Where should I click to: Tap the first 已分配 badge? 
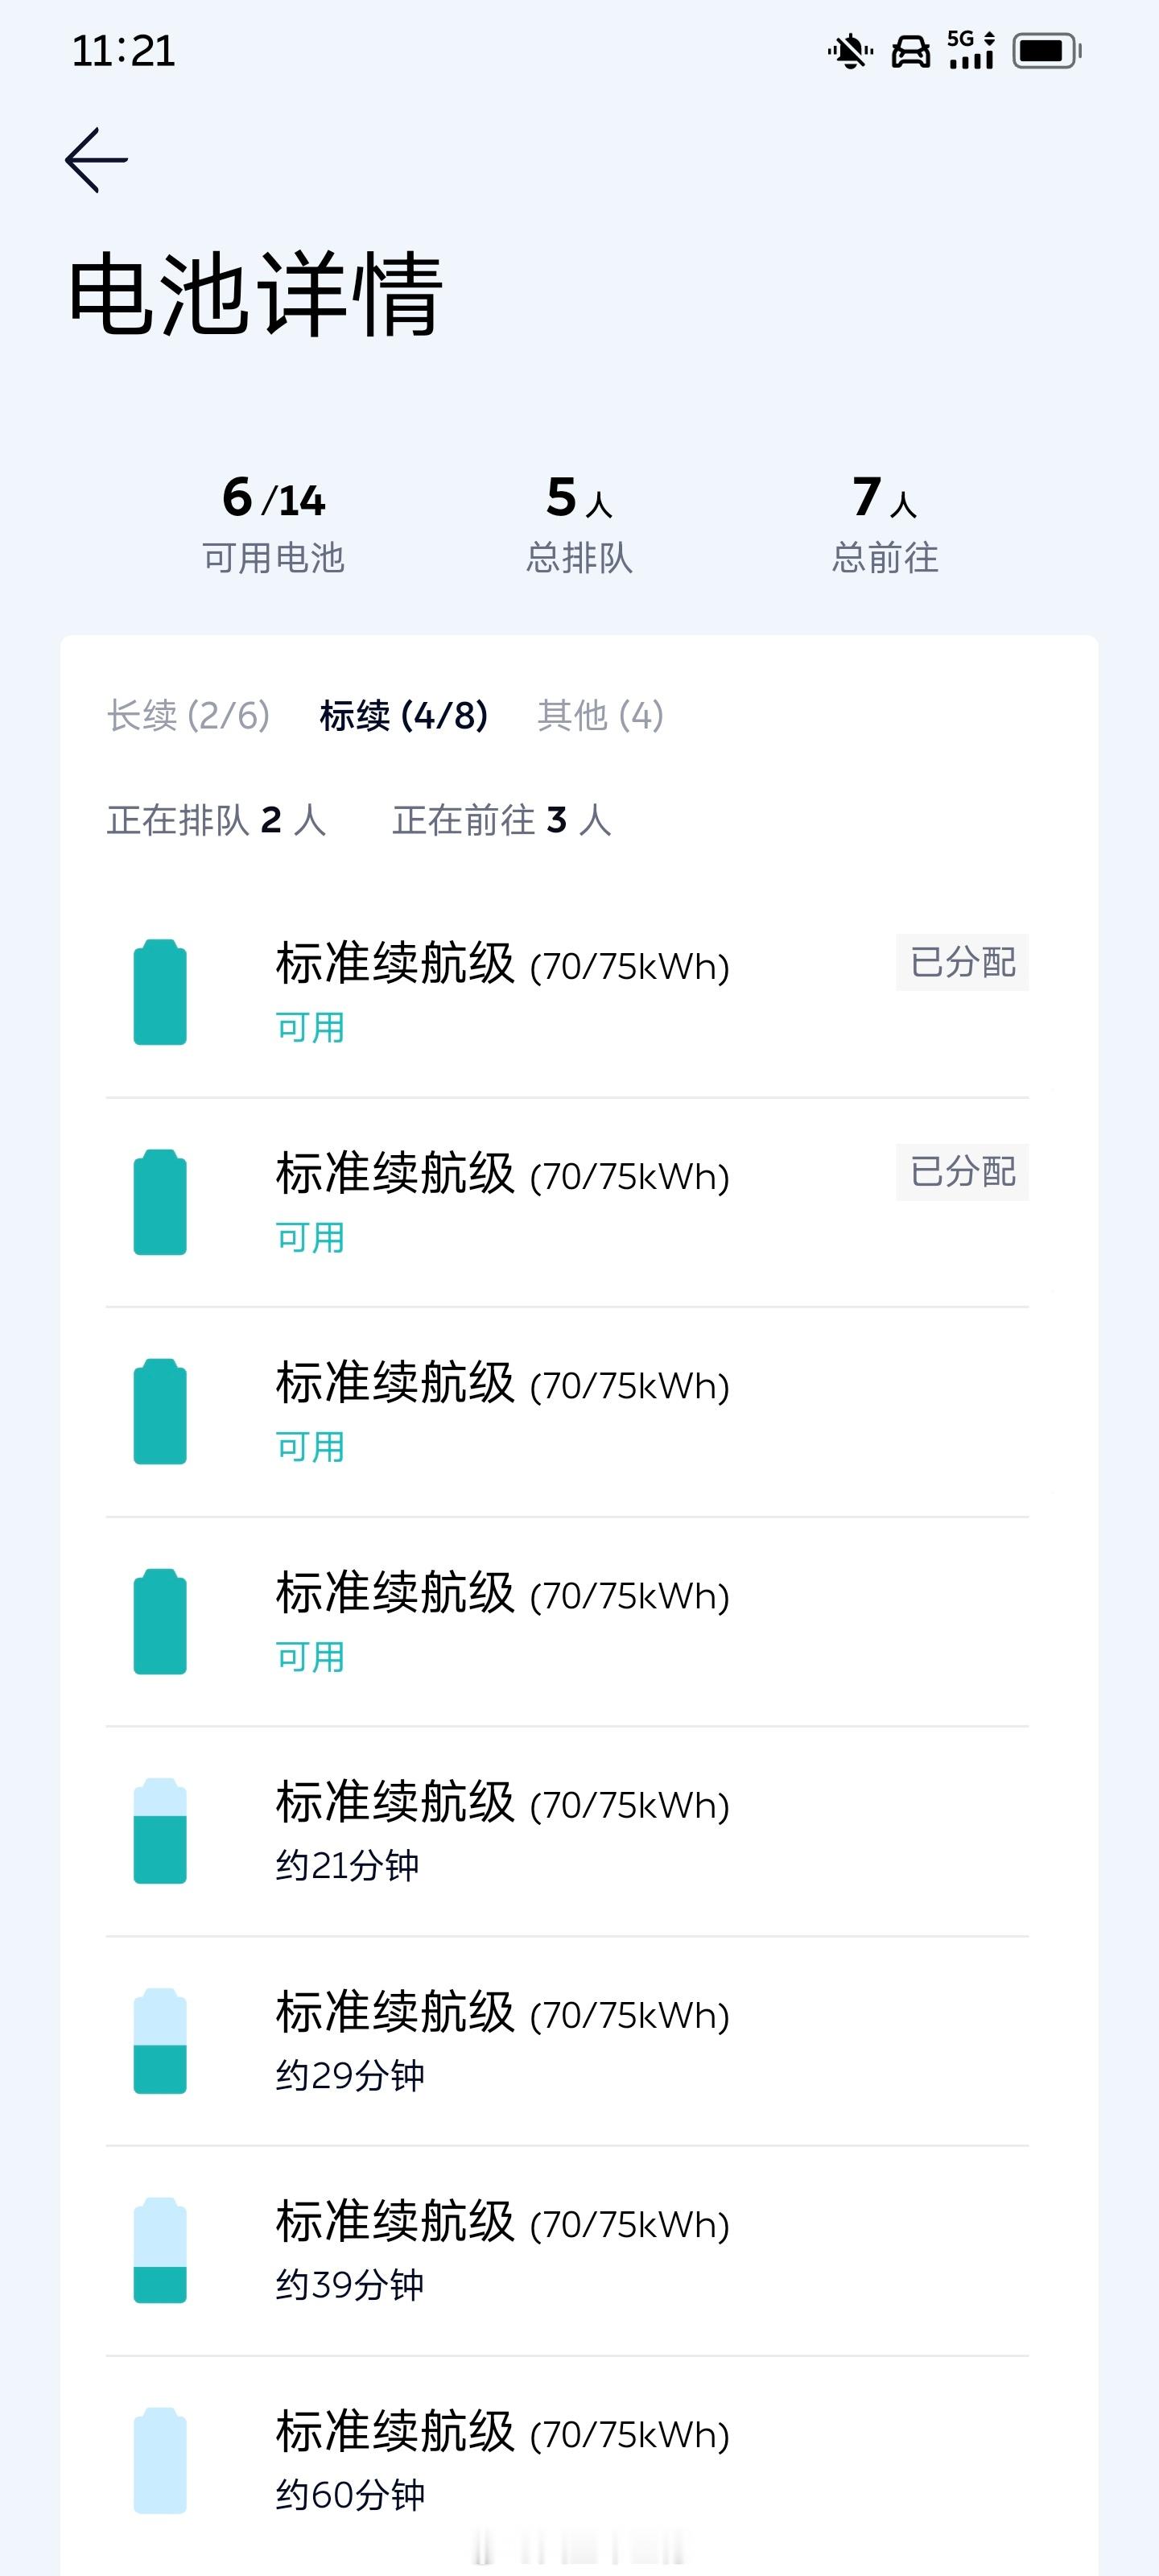click(x=962, y=962)
